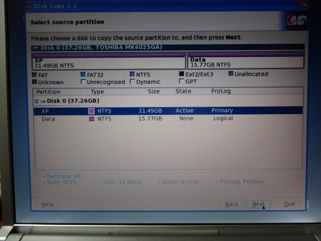Click the FAT green legend swatch
The width and height of the screenshot is (321, 241).
point(34,75)
